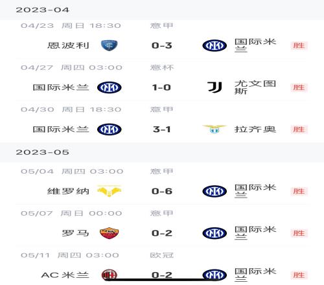
Task: Tap Inter crest in Juventus match
Action: [110, 87]
